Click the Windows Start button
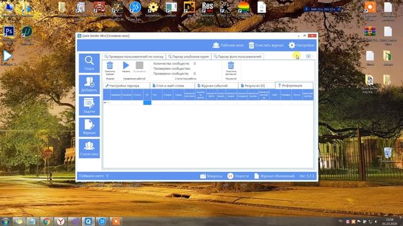 coord(6,221)
